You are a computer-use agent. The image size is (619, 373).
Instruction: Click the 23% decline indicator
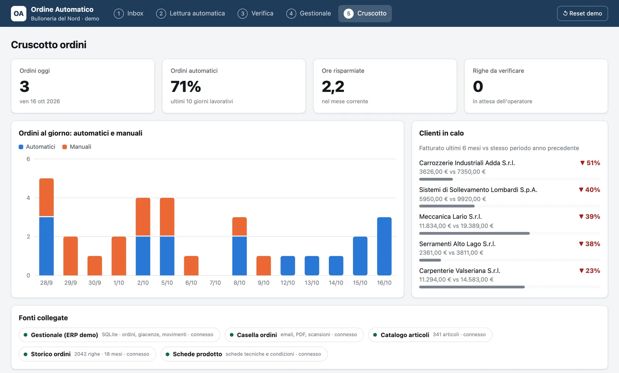pos(590,271)
